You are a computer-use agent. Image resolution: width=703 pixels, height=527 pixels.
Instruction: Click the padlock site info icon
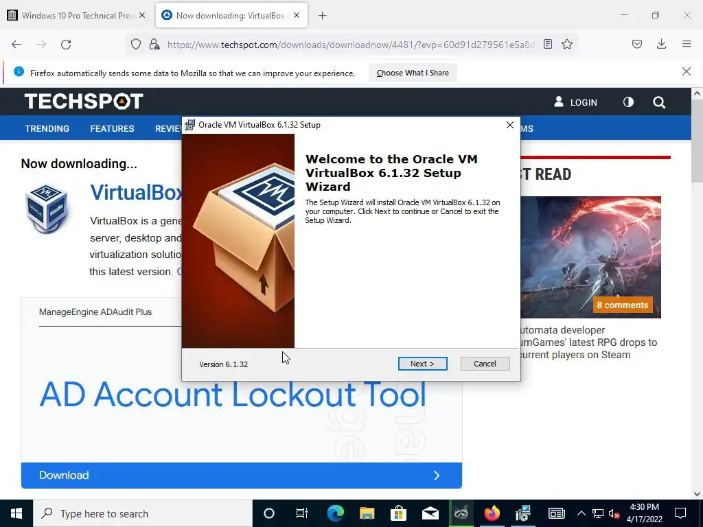[154, 44]
